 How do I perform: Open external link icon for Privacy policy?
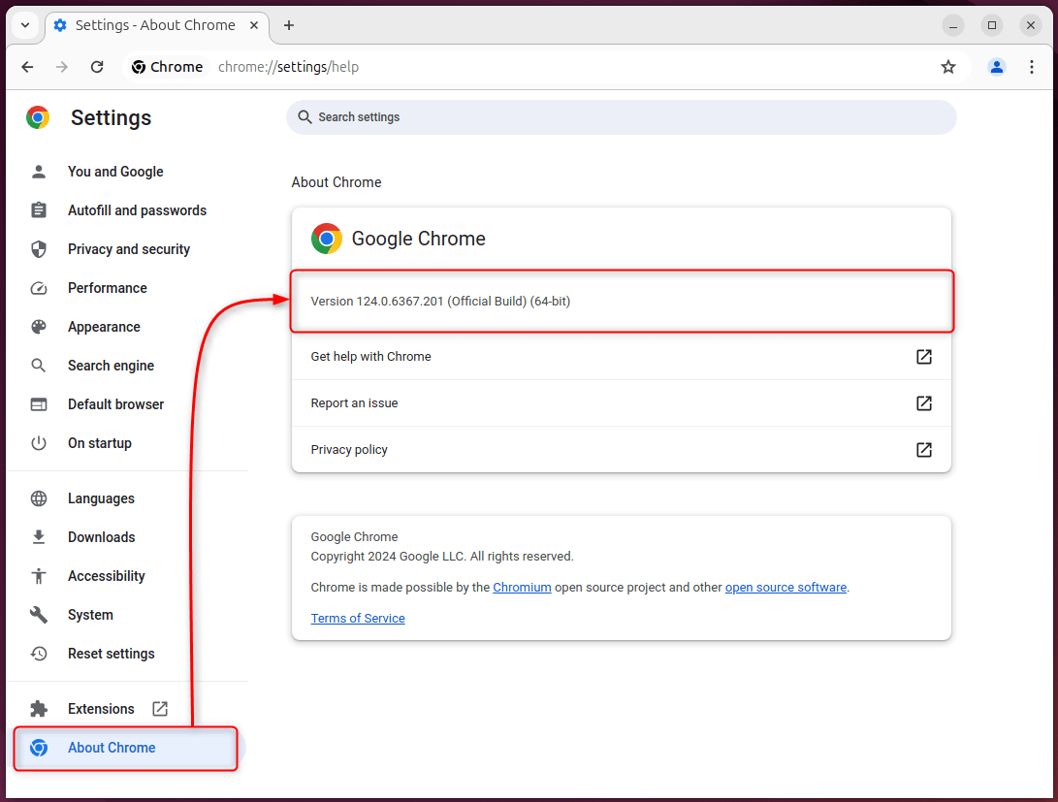[924, 450]
